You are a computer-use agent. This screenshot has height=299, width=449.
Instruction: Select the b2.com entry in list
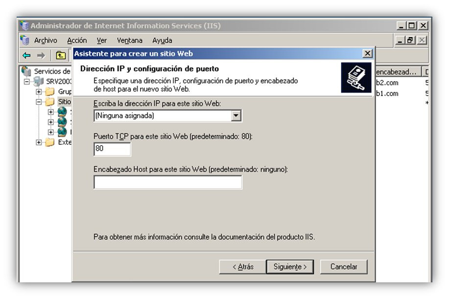(387, 83)
